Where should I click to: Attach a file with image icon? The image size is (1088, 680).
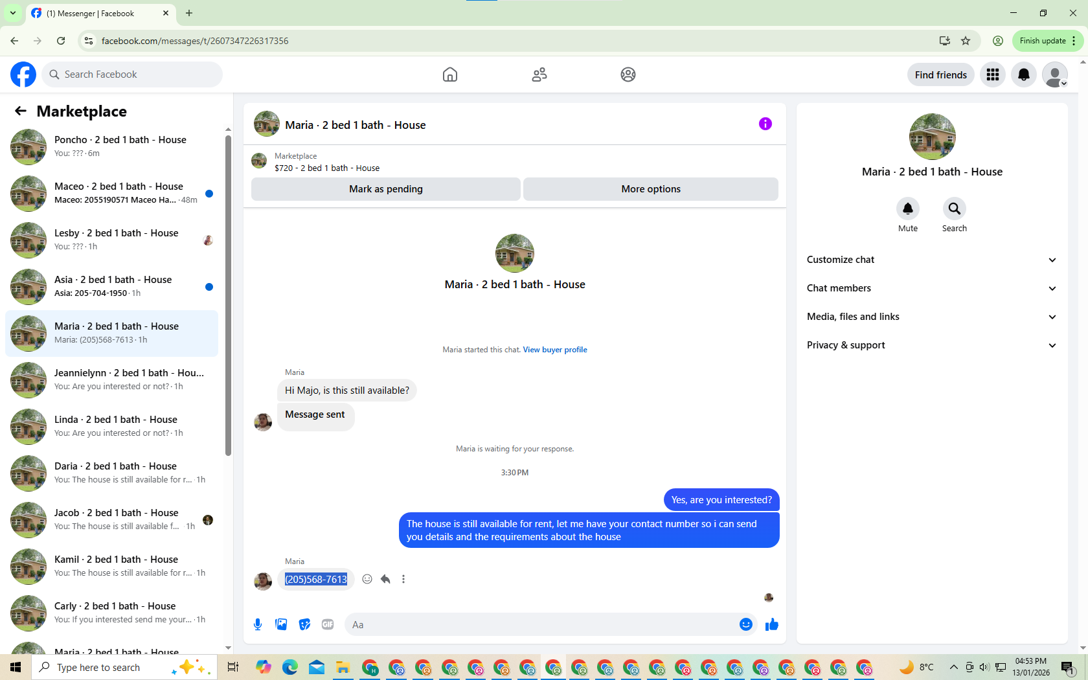(x=281, y=624)
